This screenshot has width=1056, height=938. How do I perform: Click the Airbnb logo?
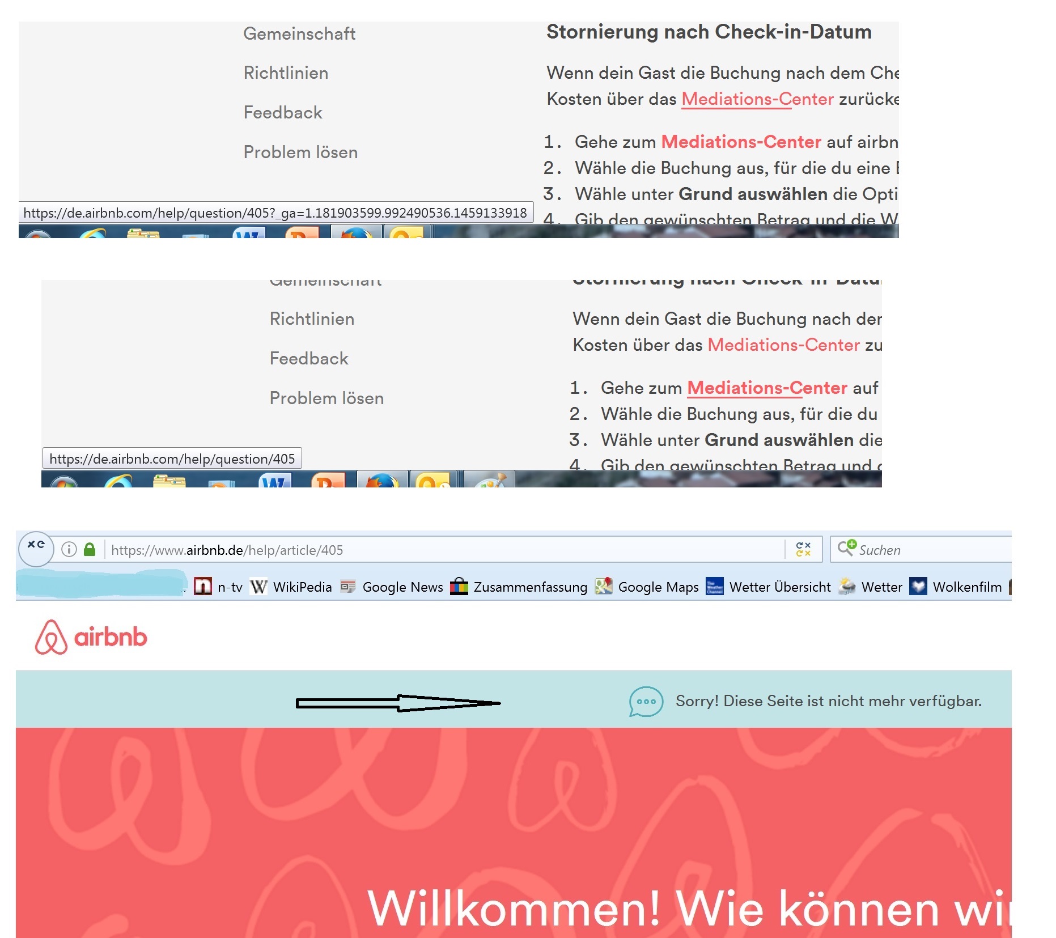pyautogui.click(x=91, y=637)
